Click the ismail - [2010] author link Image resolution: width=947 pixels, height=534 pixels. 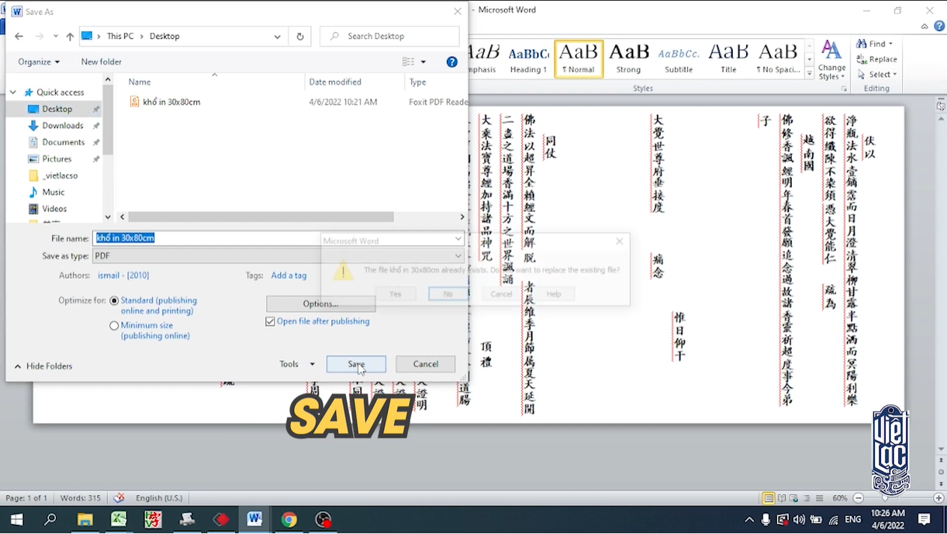click(123, 276)
